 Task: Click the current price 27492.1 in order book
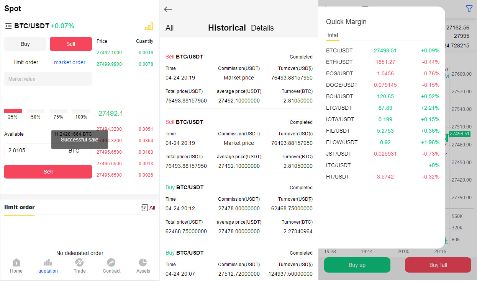point(111,114)
